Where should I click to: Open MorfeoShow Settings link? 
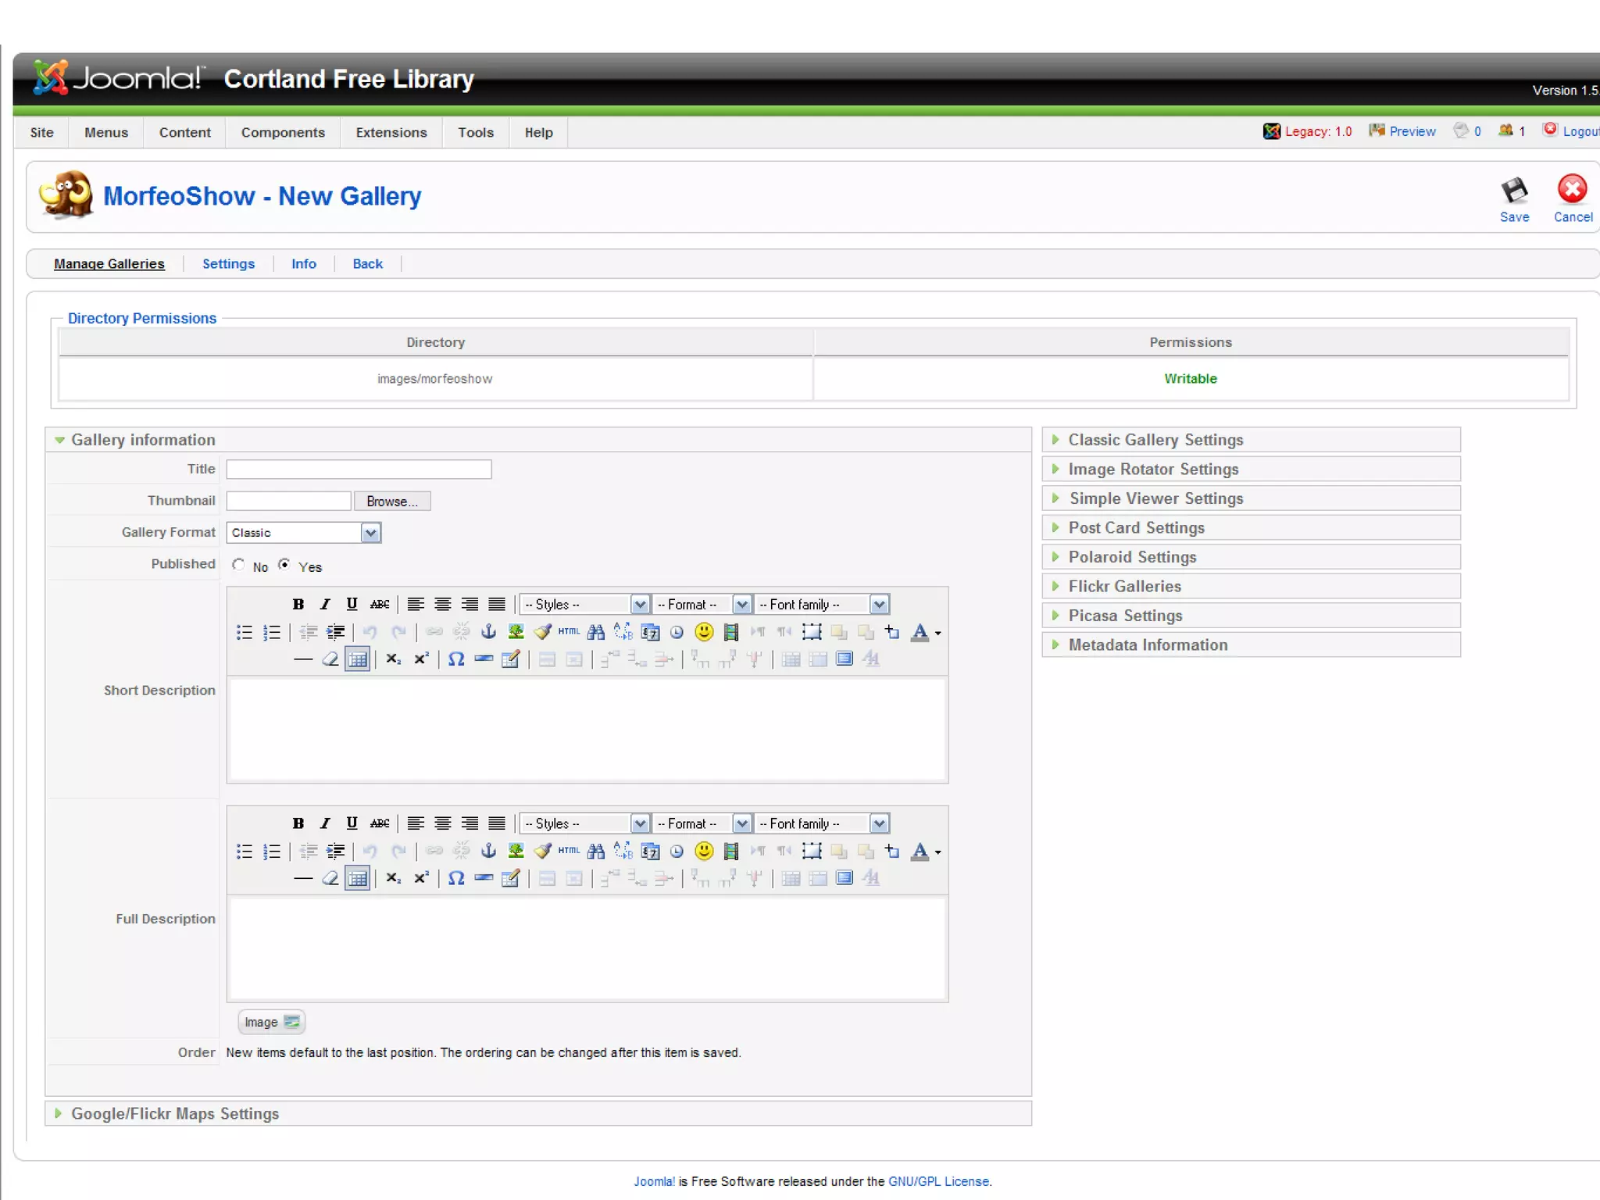pos(228,264)
